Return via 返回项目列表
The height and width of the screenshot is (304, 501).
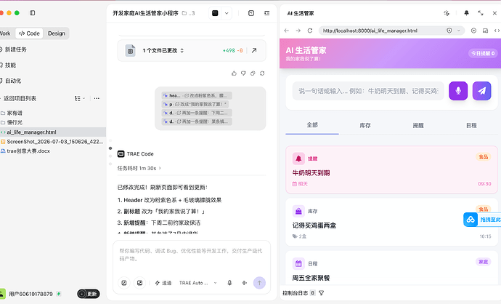pyautogui.click(x=19, y=98)
